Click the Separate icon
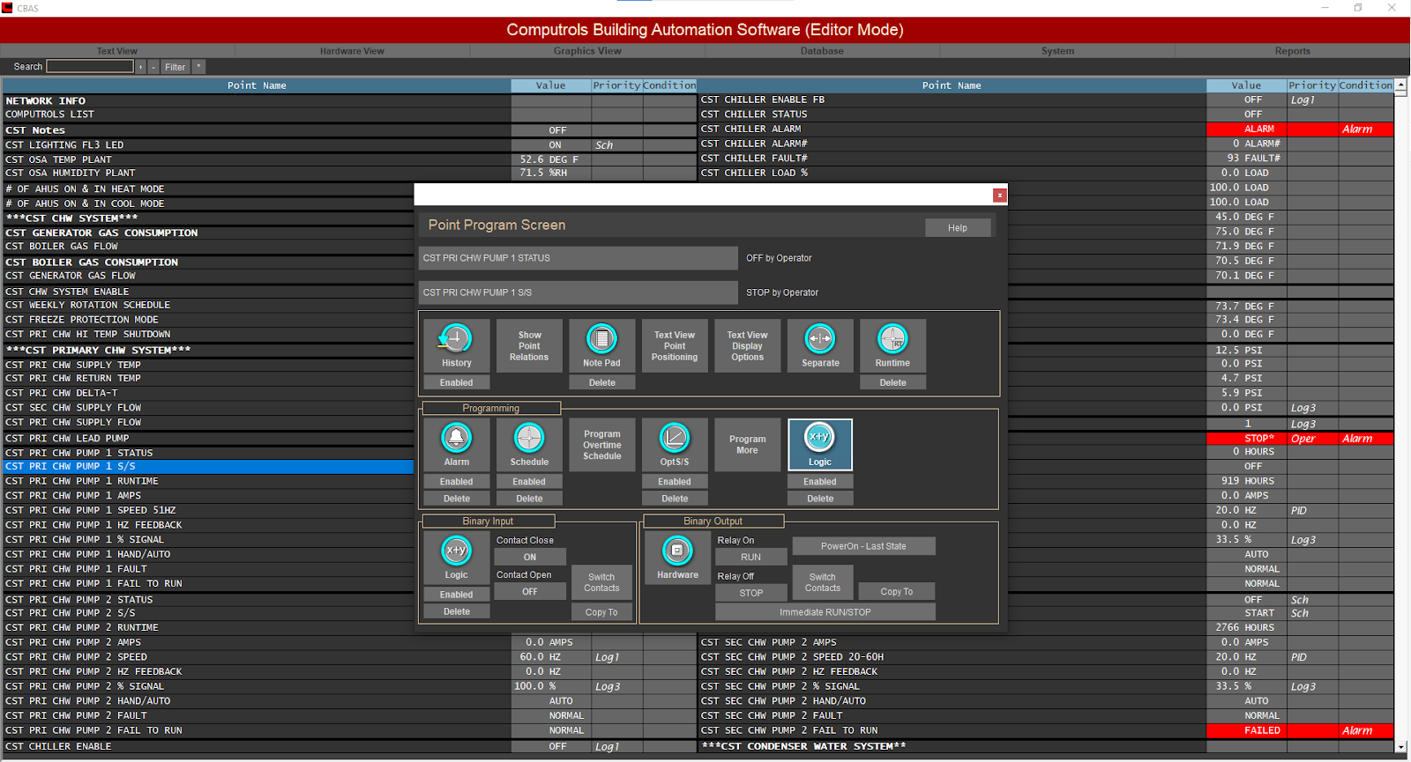The height and width of the screenshot is (762, 1411). point(820,345)
